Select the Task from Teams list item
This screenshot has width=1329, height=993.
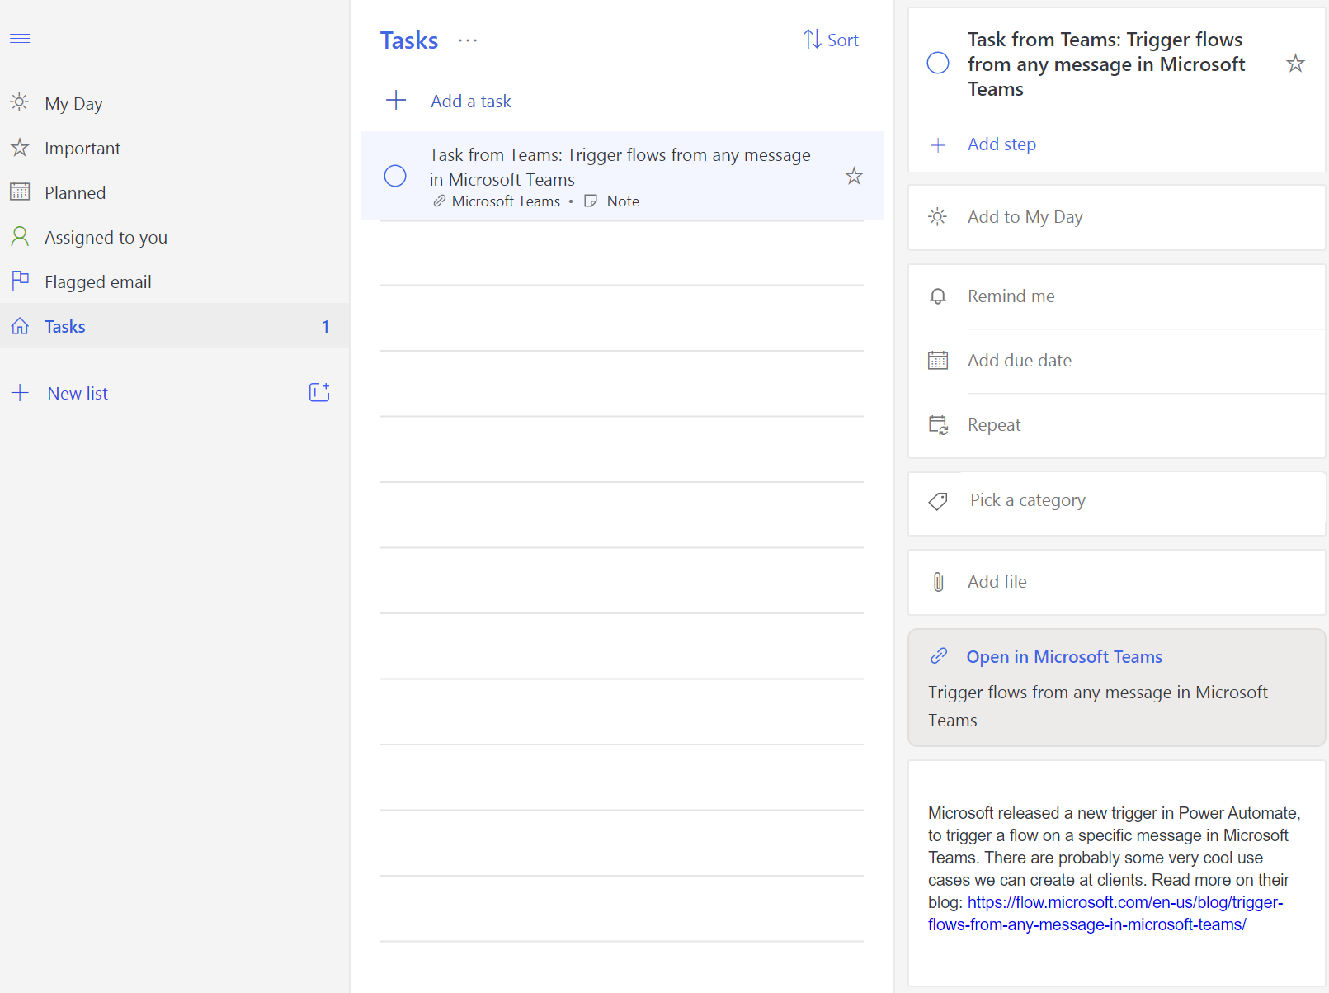pyautogui.click(x=622, y=176)
